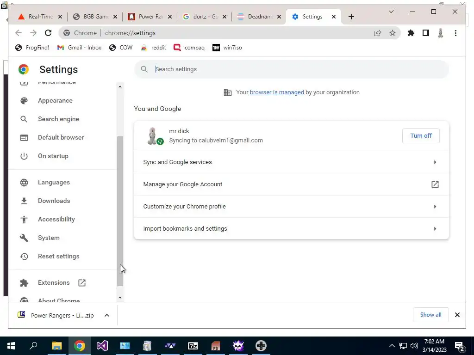
Task: Open the COW bookmark
Action: (x=121, y=48)
